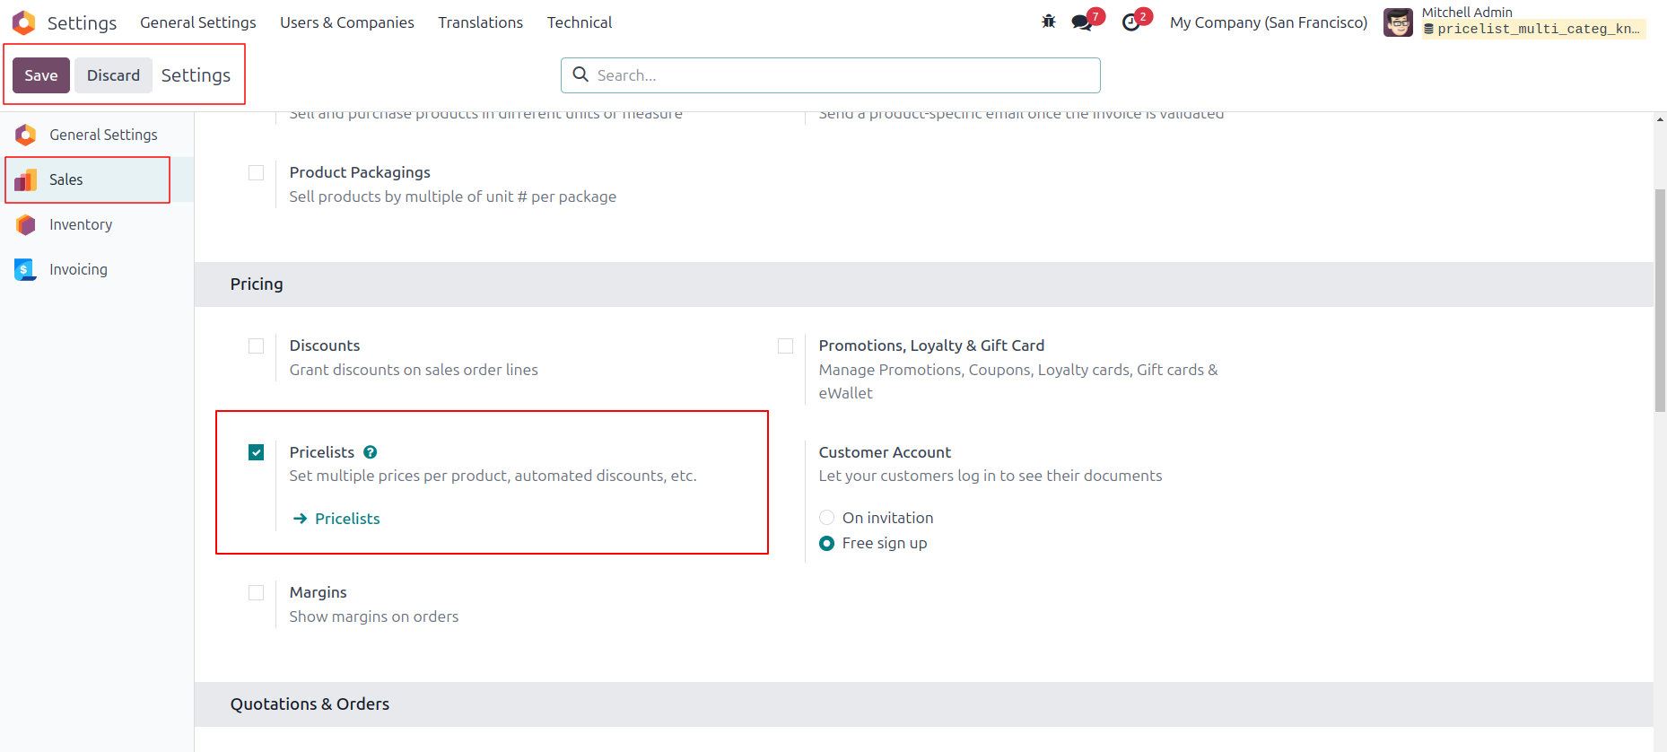Uncheck the Pricelists checkbox
Image resolution: width=1667 pixels, height=752 pixels.
click(x=257, y=452)
